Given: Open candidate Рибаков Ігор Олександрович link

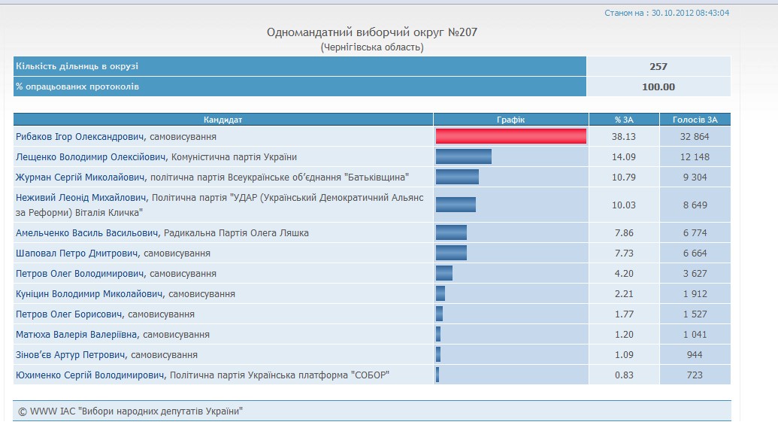Looking at the screenshot, I should click(x=80, y=137).
